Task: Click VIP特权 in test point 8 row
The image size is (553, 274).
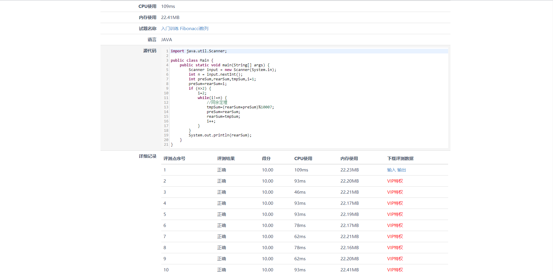Action: (x=395, y=248)
